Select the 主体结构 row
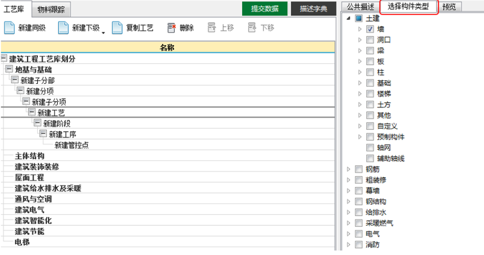This screenshot has width=484, height=255. 168,156
